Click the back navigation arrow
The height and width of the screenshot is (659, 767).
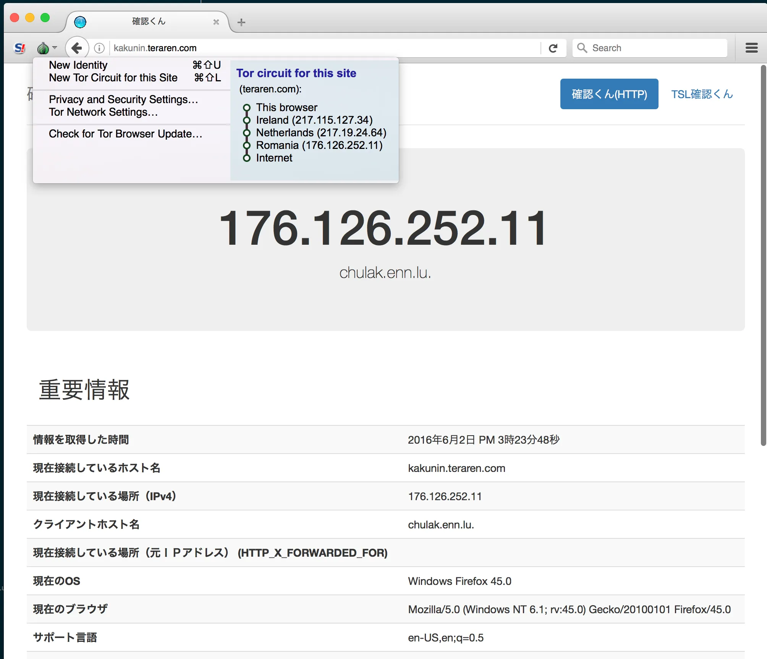pyautogui.click(x=76, y=47)
